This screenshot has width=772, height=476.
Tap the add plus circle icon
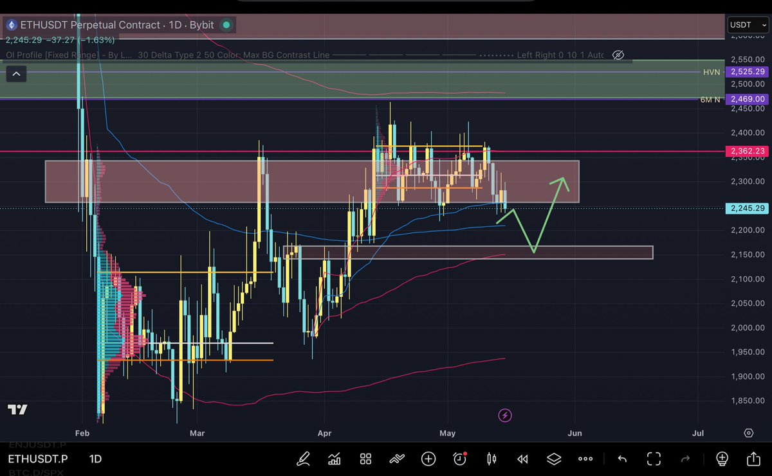pos(428,459)
